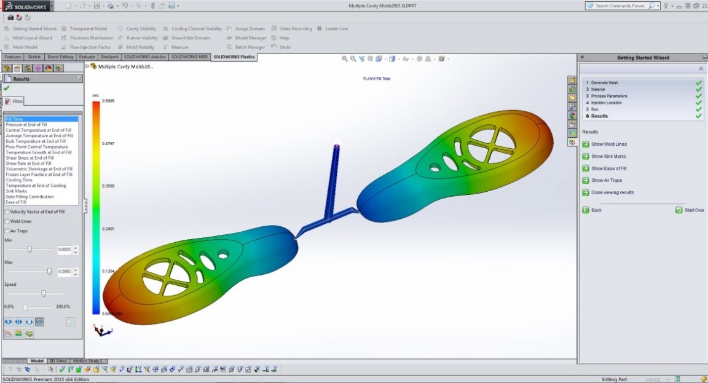The width and height of the screenshot is (708, 383).
Task: Select Pressure at End of Fill result
Action: pos(26,125)
